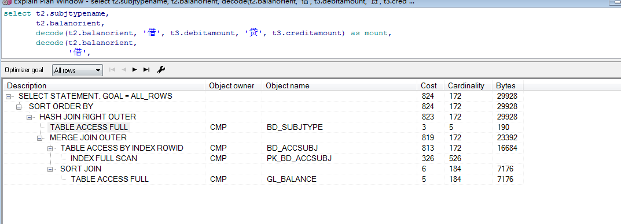This screenshot has height=224, width=621.
Task: Click the Object name column header
Action: coord(339,85)
